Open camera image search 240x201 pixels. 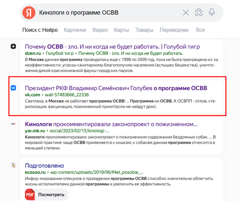click(x=199, y=13)
